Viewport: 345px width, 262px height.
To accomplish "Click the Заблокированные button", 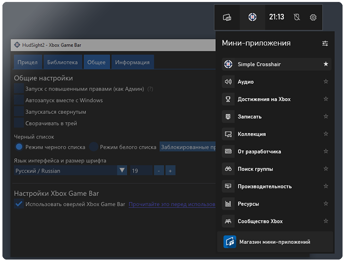I will (x=188, y=147).
